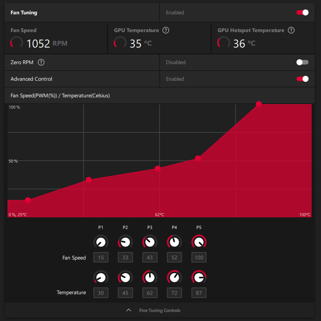This screenshot has height=321, width=321.
Task: Disable the Fan Tuning toggle
Action: click(303, 12)
